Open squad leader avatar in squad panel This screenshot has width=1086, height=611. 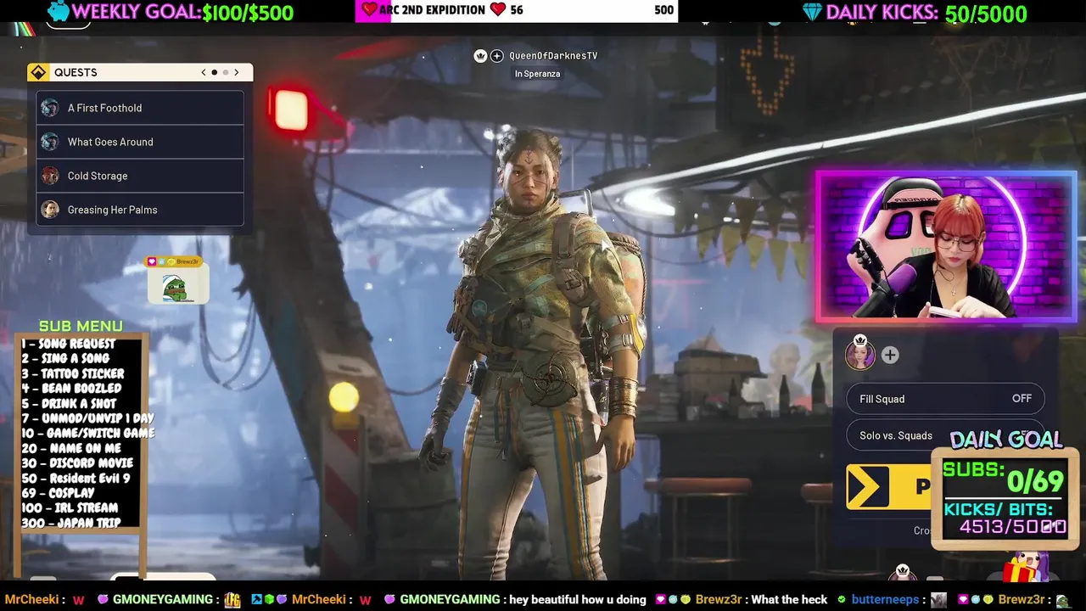click(860, 354)
